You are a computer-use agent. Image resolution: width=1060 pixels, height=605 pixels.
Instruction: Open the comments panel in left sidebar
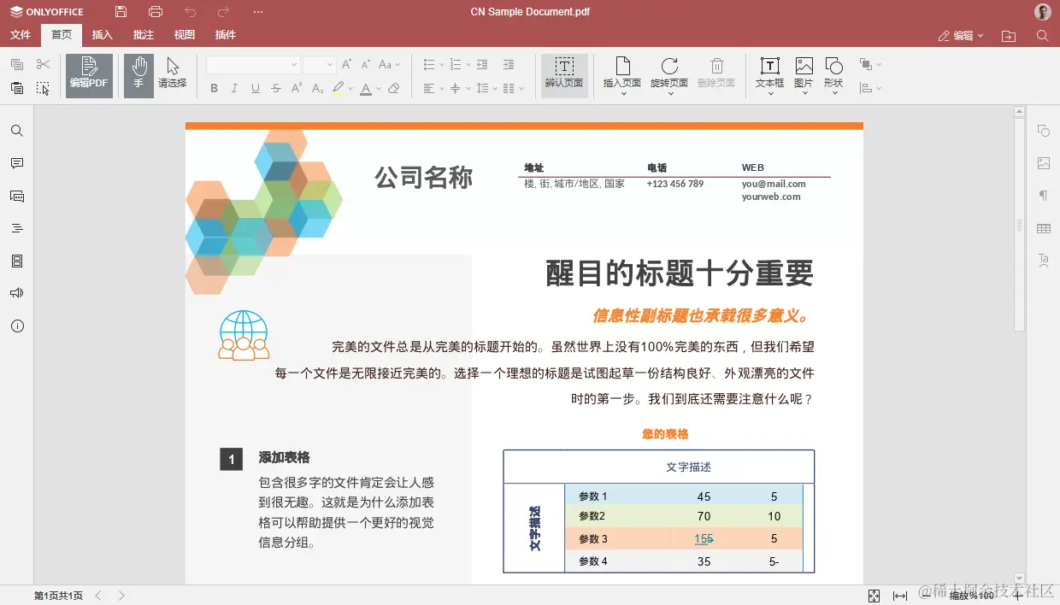pos(17,163)
